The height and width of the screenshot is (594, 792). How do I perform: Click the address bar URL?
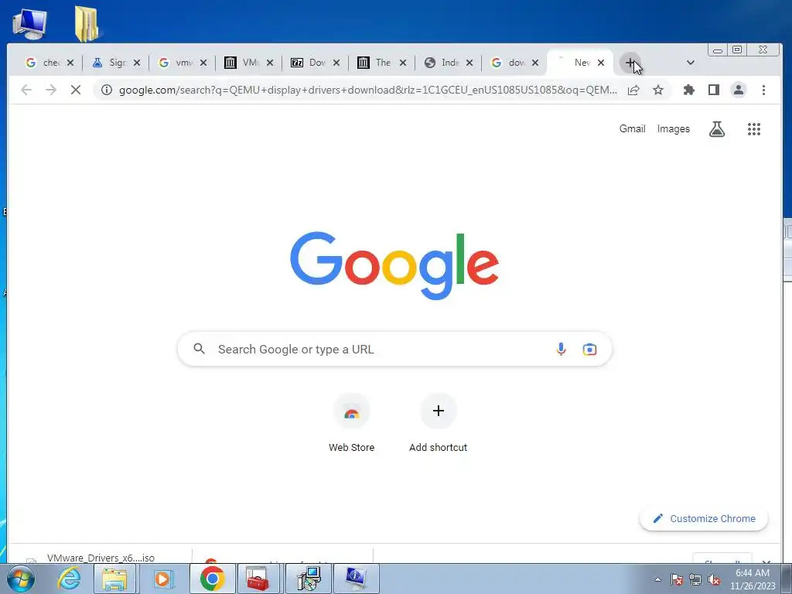(x=367, y=90)
